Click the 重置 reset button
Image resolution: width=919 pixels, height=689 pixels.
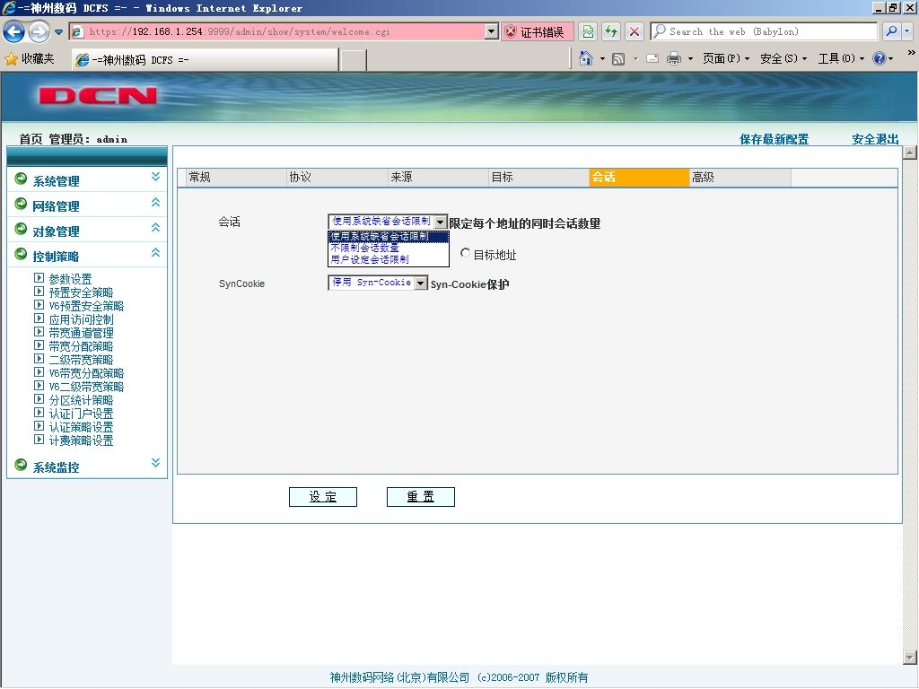[x=421, y=497]
